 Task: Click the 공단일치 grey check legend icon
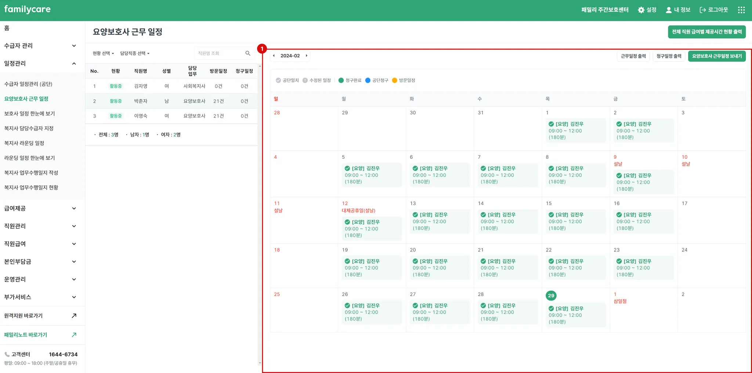point(278,80)
